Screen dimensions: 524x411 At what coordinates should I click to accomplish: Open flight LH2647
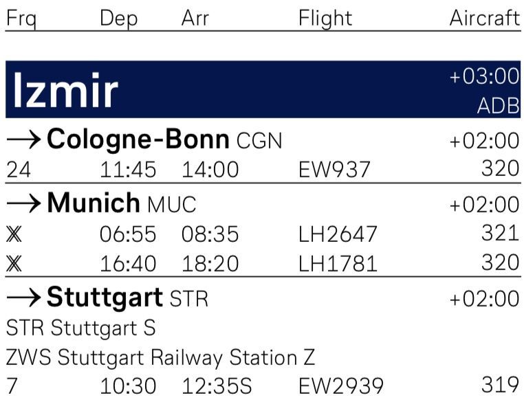coord(338,234)
